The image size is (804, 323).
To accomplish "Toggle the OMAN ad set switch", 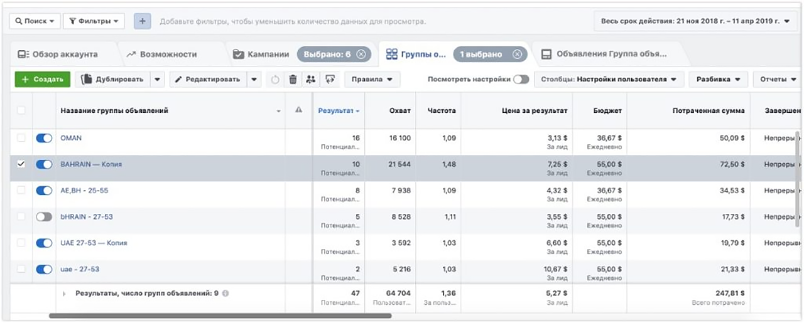I will tap(44, 138).
